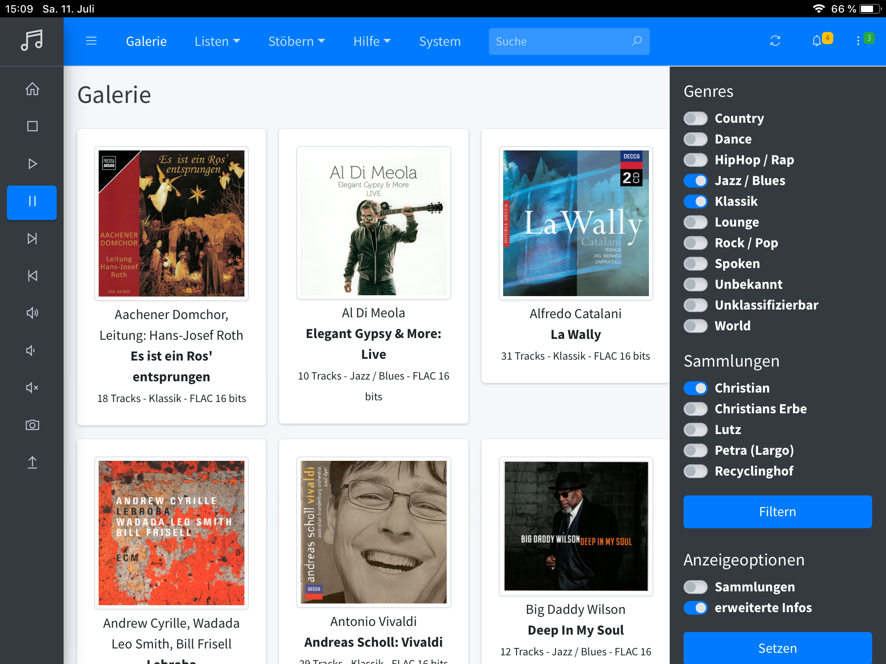Screen dimensions: 886x664
Task: Enable the Petra (Largo) collection toggle
Action: pyautogui.click(x=696, y=450)
